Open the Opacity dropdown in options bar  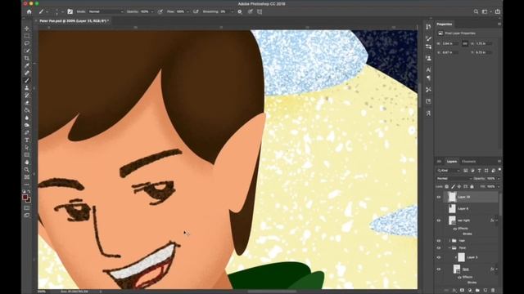[x=152, y=11]
